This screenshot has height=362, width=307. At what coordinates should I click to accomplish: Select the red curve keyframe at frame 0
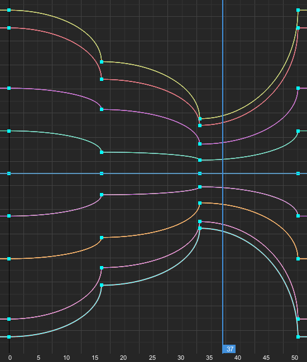coord(9,28)
